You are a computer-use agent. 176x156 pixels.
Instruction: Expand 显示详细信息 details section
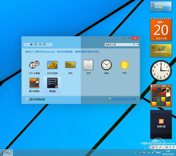27,99
